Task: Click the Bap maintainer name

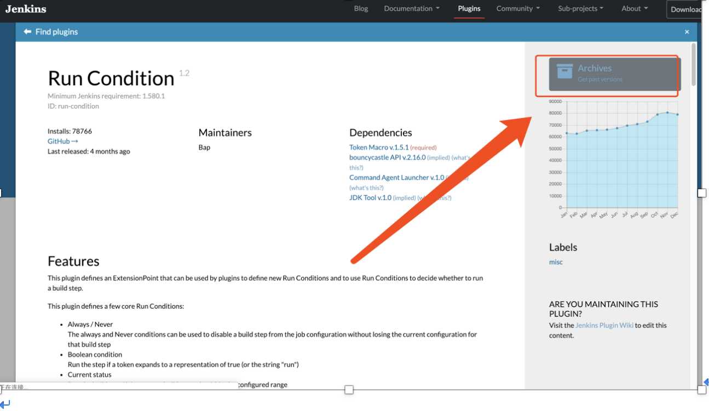Action: tap(204, 148)
